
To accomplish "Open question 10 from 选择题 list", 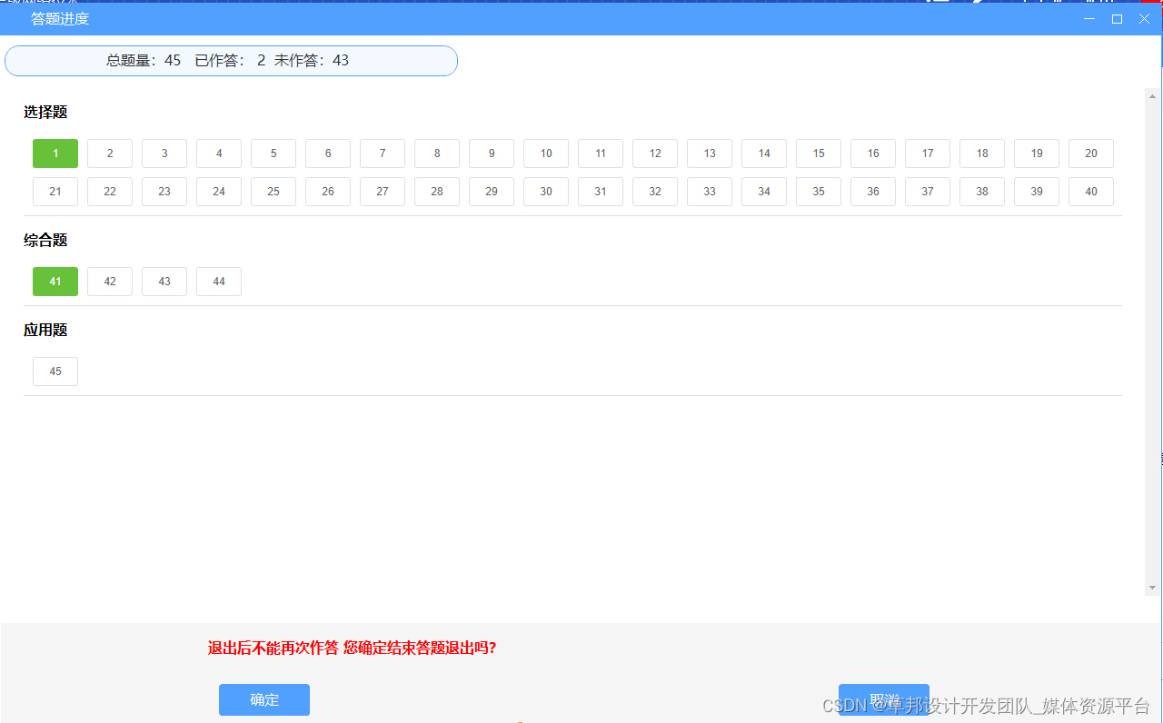I will point(545,154).
